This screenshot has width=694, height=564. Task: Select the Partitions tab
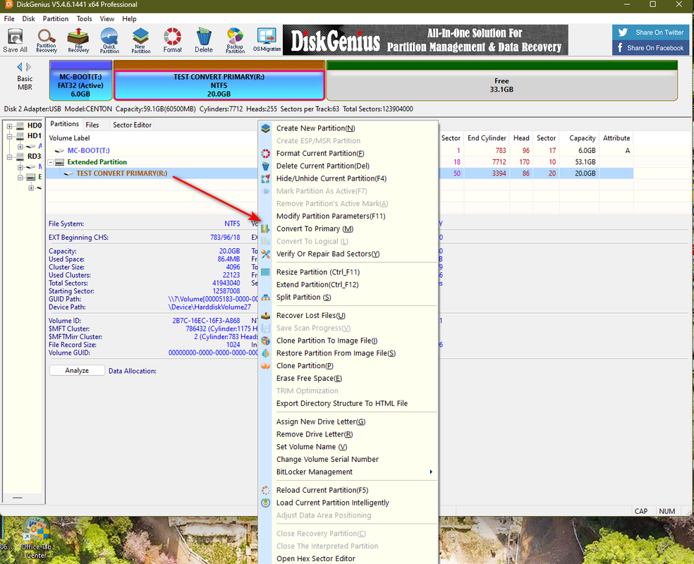(x=65, y=124)
